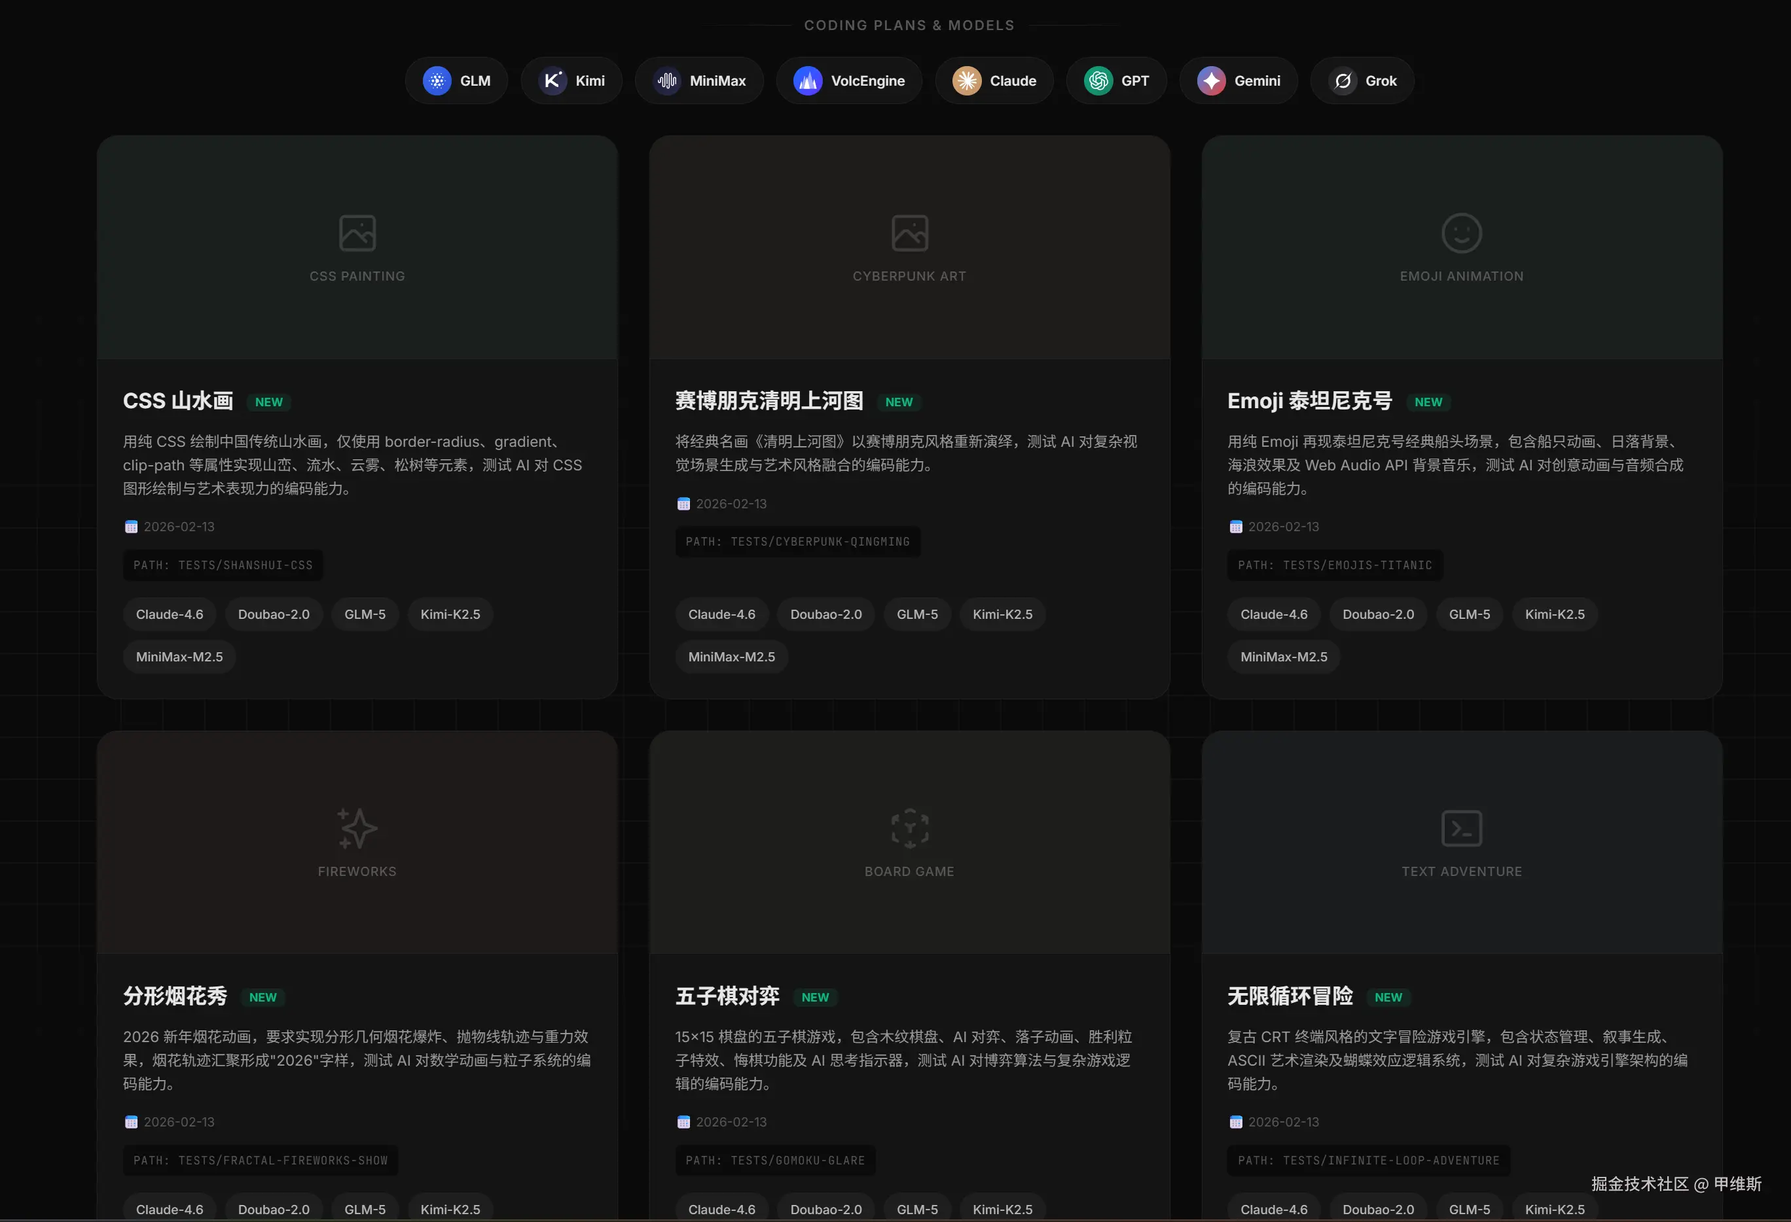Select Claude-4.6 tag in CSS 山水画 card
The image size is (1791, 1222).
click(170, 614)
